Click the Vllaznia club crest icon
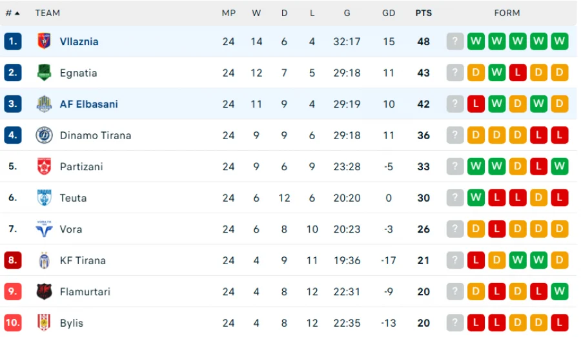Image resolution: width=581 pixels, height=337 pixels. point(44,41)
